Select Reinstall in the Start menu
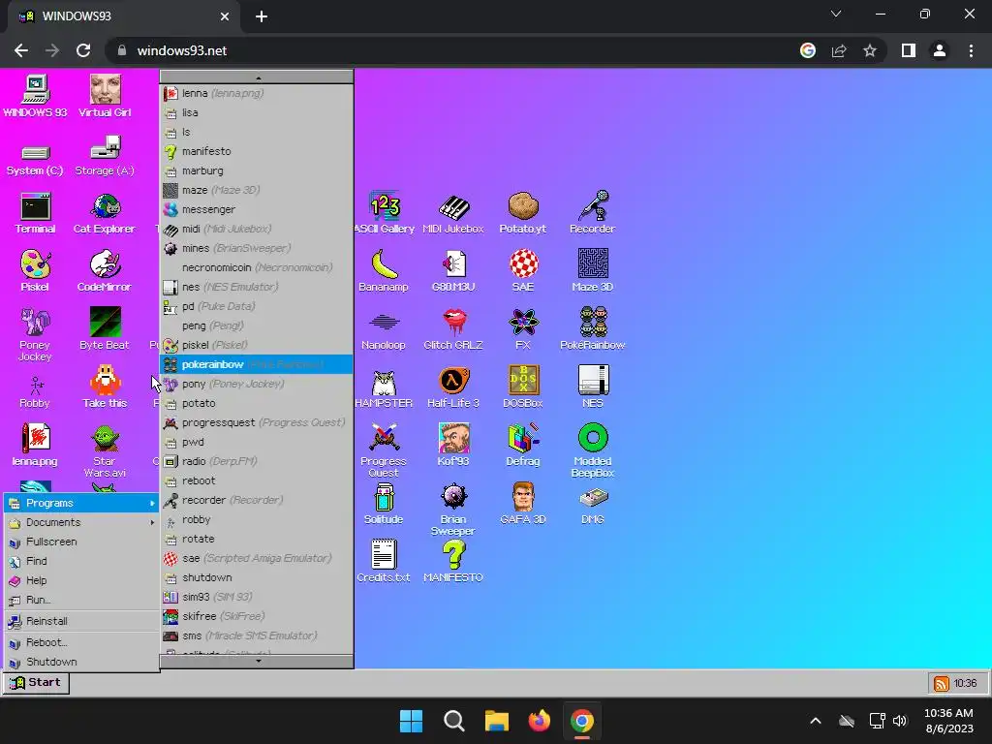The width and height of the screenshot is (992, 744). point(81,621)
